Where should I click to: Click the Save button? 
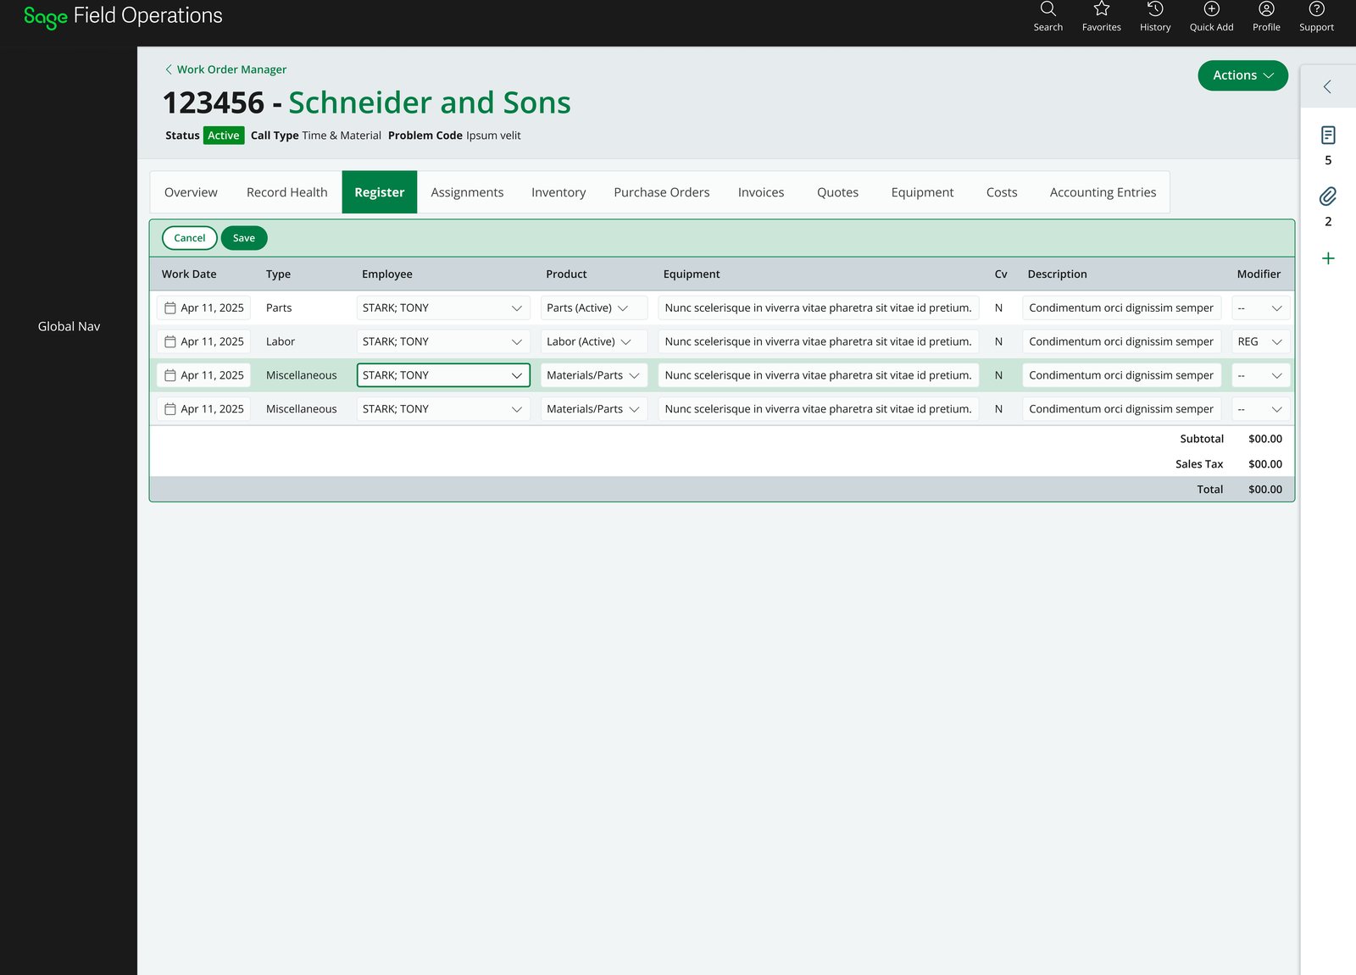(244, 238)
